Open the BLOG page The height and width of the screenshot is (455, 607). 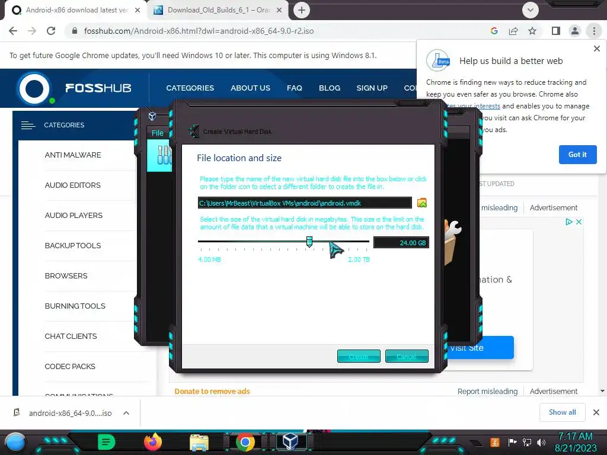coord(330,88)
